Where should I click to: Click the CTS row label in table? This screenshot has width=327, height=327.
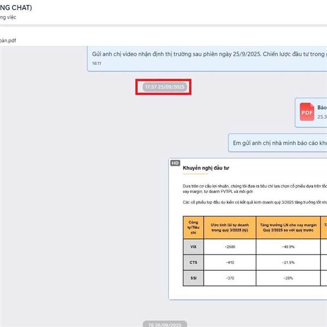pos(193,263)
